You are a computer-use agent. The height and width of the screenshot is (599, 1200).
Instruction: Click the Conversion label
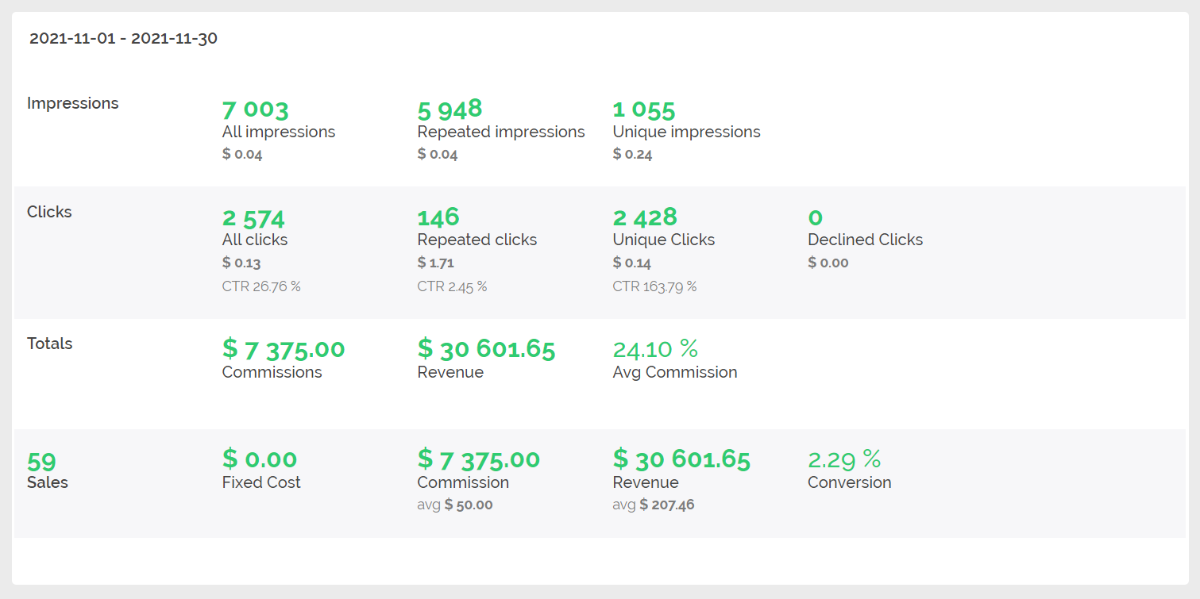tap(850, 482)
